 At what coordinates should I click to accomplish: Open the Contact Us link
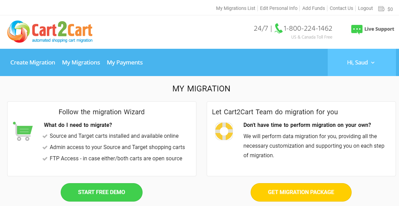(x=341, y=9)
